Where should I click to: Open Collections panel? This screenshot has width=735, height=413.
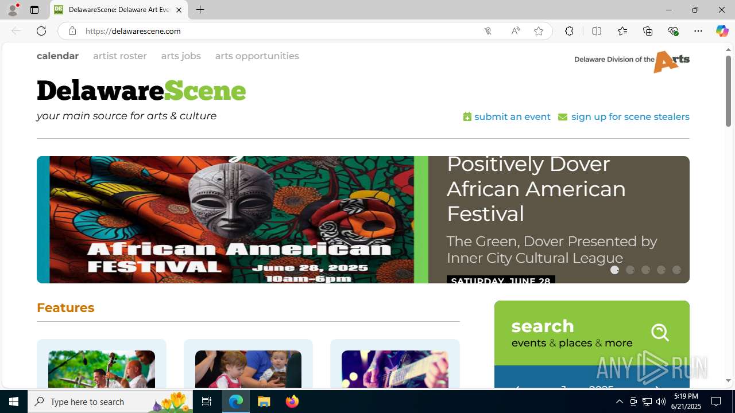(648, 31)
